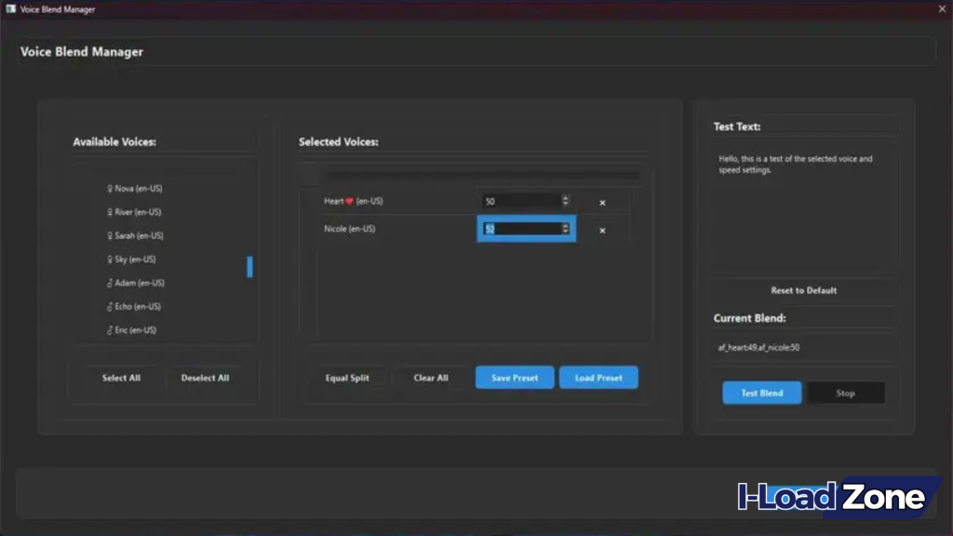Remove the Nicole voice using its X icon
Viewport: 953px width, 536px height.
[602, 228]
